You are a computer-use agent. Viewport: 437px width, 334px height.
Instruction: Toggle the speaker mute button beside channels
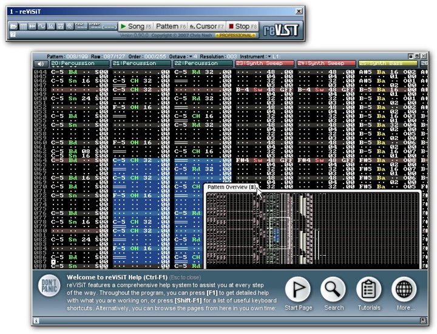pyautogui.click(x=41, y=64)
